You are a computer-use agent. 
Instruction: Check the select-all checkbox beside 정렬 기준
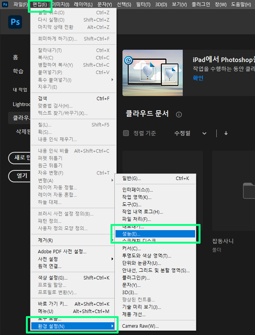click(126, 133)
